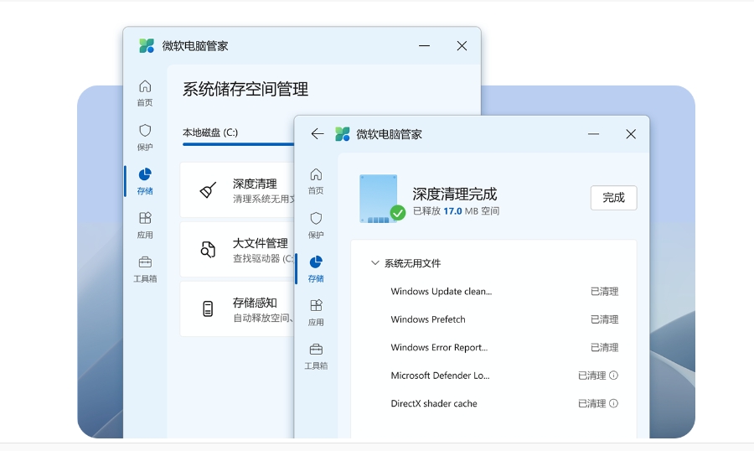Click the 完成 button
This screenshot has width=754, height=451.
[x=613, y=197]
